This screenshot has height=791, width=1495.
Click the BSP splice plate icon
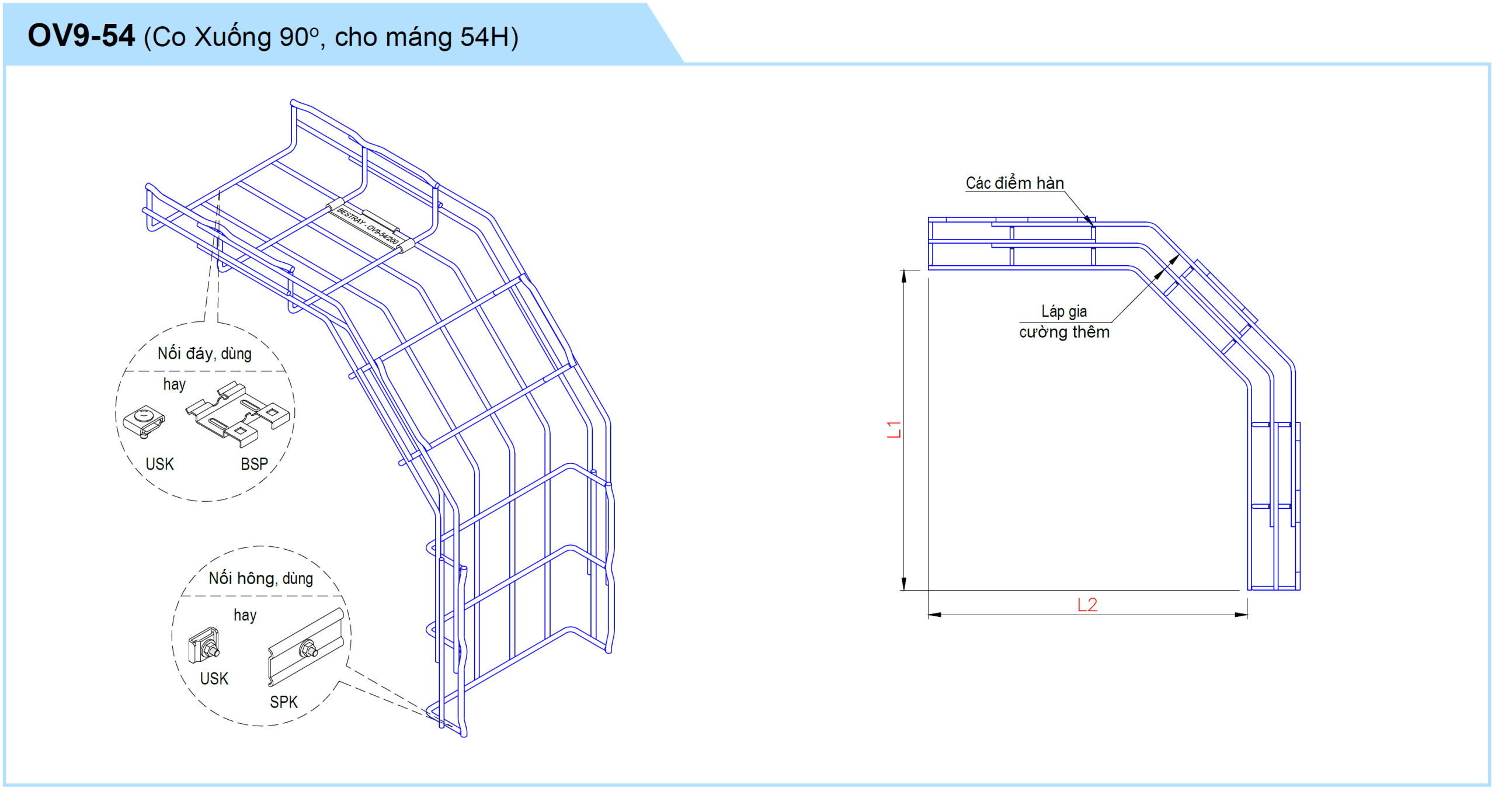click(x=238, y=414)
